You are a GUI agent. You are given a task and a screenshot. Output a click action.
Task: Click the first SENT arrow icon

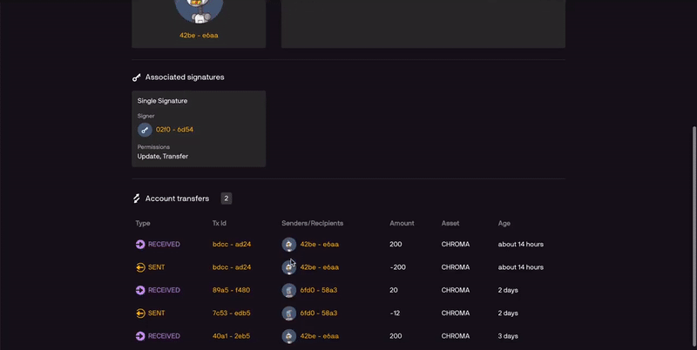140,267
